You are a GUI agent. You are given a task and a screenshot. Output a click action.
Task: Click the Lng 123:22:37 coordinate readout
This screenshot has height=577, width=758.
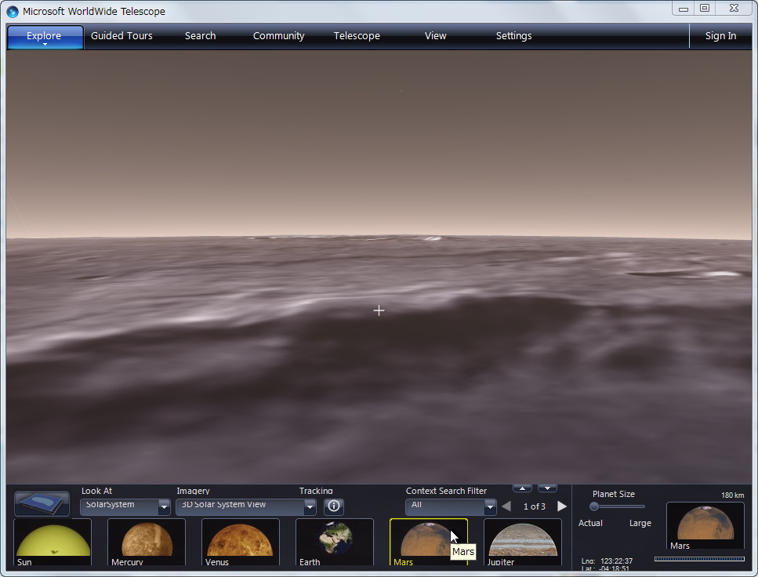[x=607, y=561]
